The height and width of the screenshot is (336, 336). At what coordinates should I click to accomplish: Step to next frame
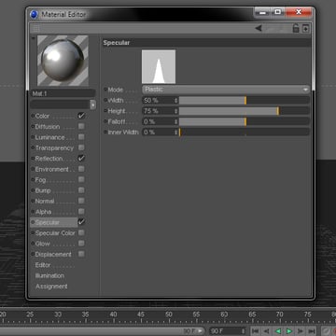pyautogui.click(x=301, y=331)
